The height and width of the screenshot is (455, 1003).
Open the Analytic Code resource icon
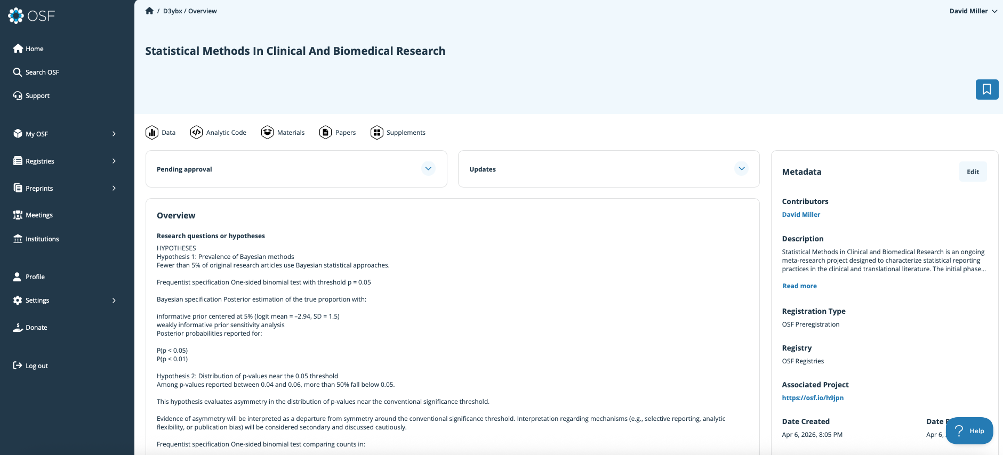[x=196, y=133]
